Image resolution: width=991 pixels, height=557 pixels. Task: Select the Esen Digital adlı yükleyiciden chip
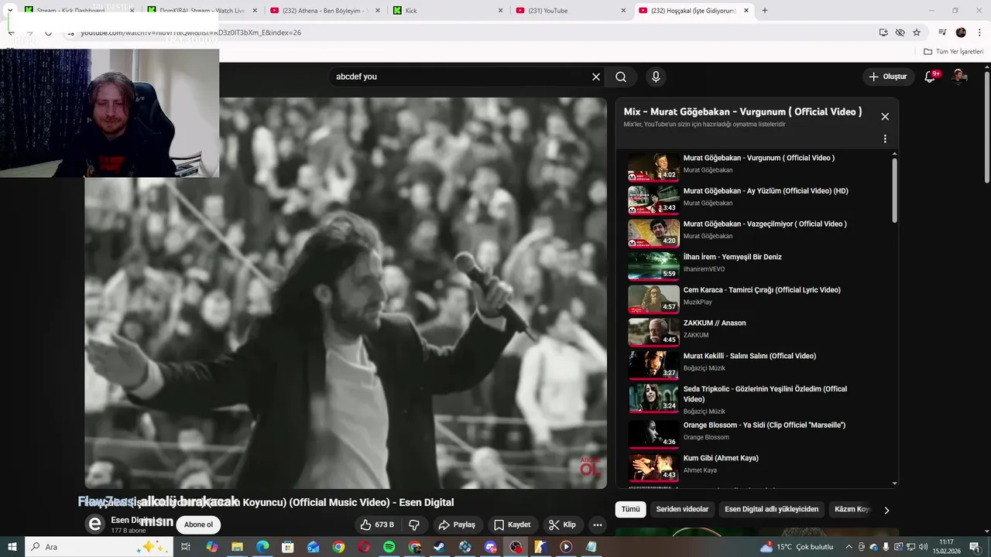pyautogui.click(x=771, y=509)
